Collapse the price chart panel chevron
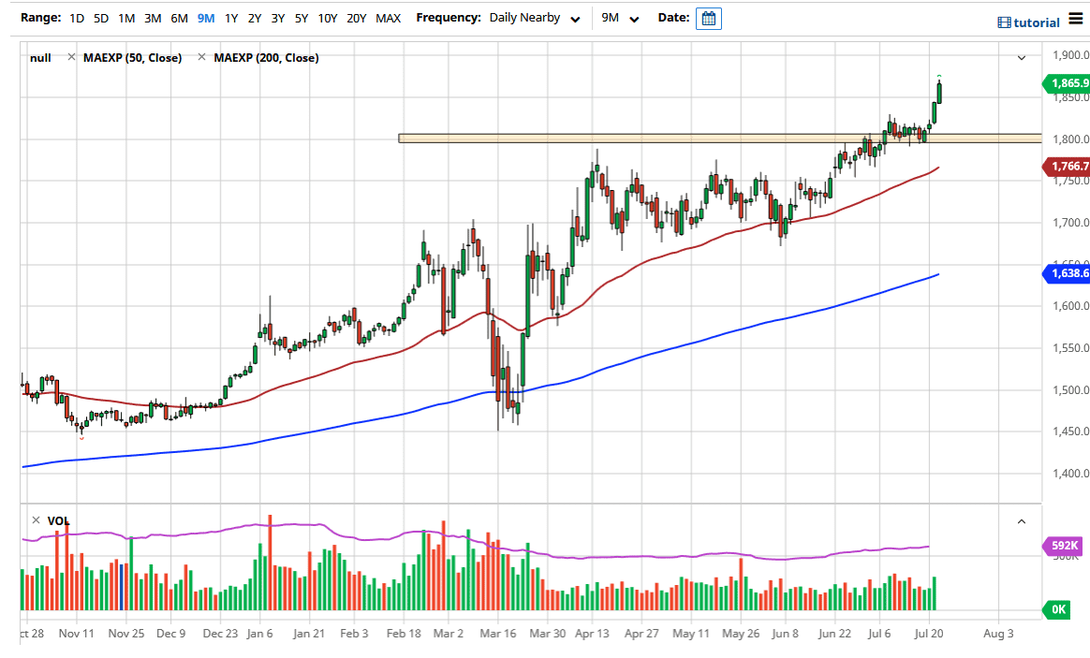1090x658 pixels. point(1022,58)
